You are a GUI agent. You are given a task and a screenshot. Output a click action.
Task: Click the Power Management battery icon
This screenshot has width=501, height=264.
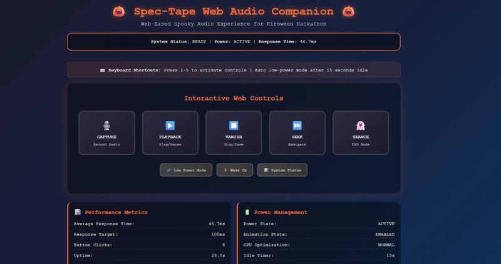tap(247, 212)
